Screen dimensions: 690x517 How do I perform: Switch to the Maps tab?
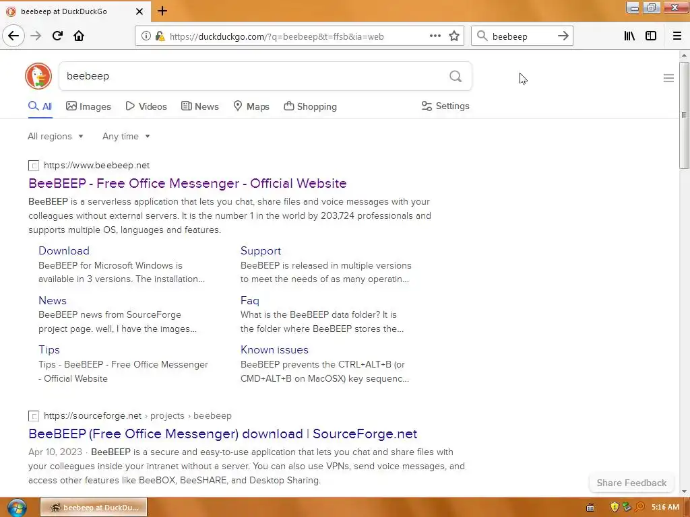pos(251,106)
